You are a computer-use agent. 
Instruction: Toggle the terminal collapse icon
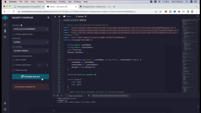(x=54, y=95)
